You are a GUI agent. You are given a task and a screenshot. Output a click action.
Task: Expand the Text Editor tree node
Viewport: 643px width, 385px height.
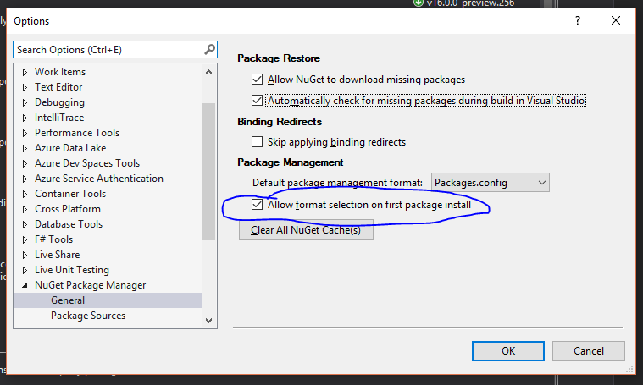coord(25,87)
